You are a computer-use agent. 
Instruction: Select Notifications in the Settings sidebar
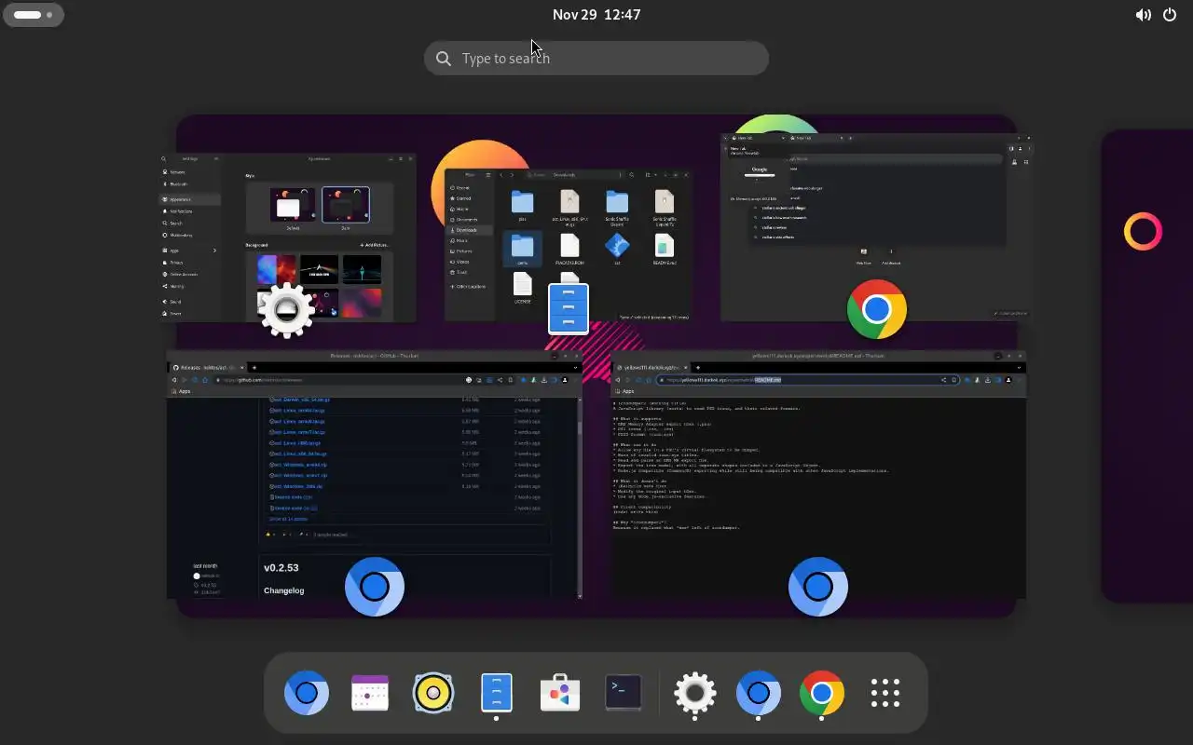tap(191, 211)
